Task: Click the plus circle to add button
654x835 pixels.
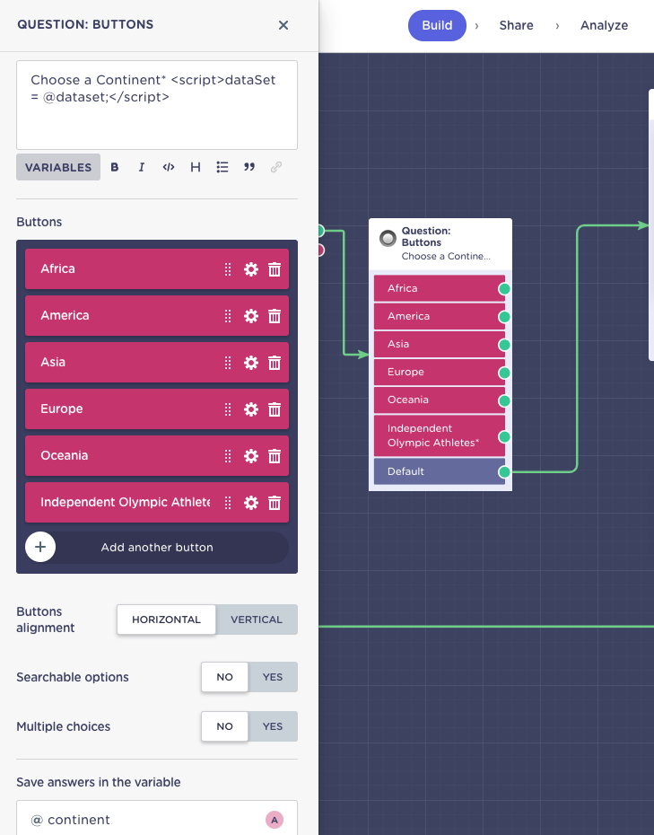Action: tap(40, 547)
